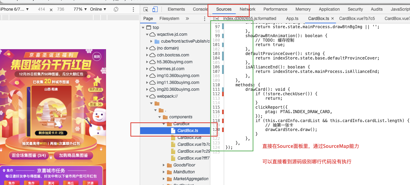Collapse the wqactive.jd.com domain node
410x185 pixels.
147,34
